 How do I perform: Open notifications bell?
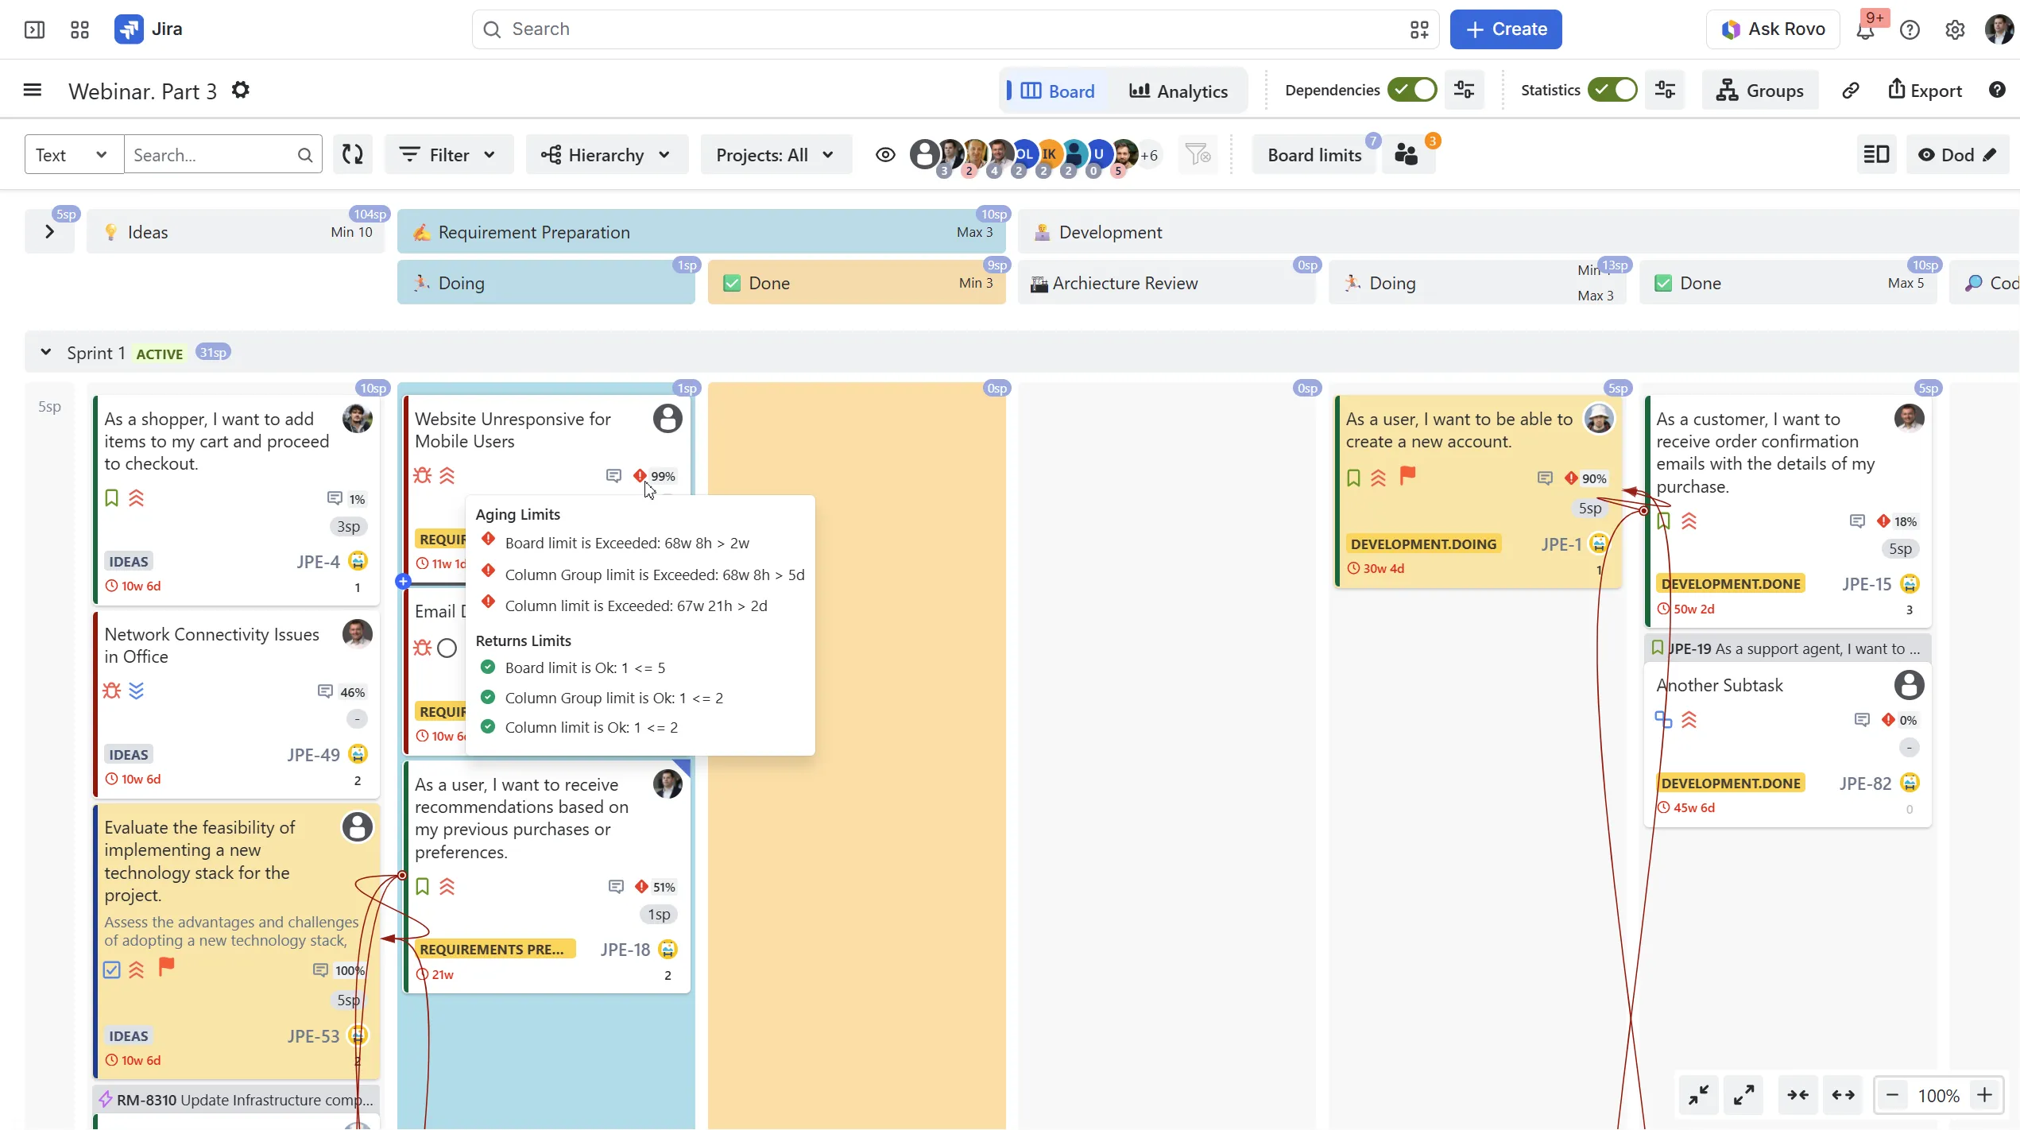[x=1865, y=29]
